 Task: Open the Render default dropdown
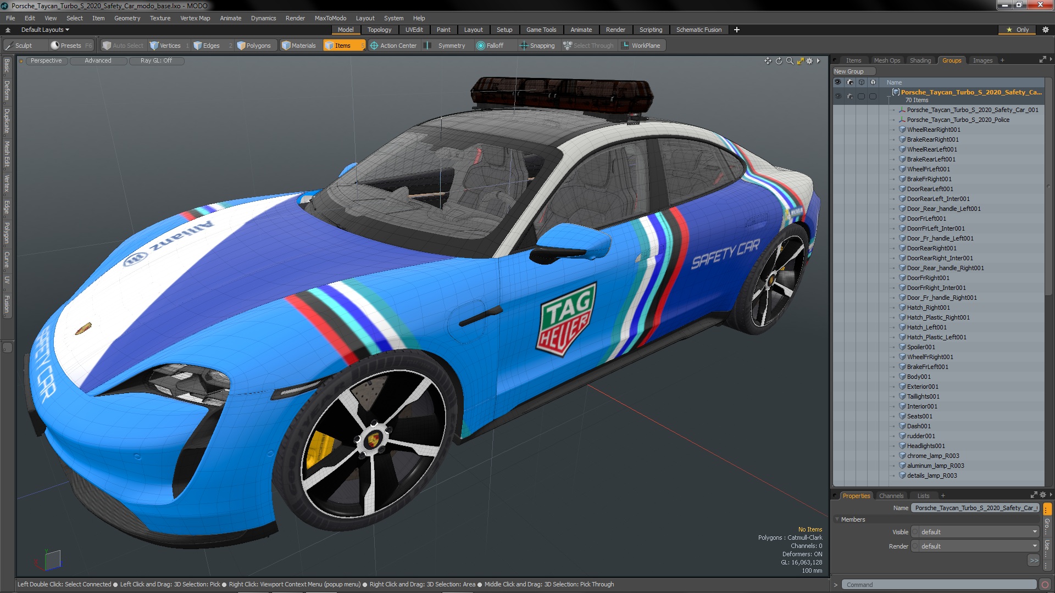(x=979, y=546)
